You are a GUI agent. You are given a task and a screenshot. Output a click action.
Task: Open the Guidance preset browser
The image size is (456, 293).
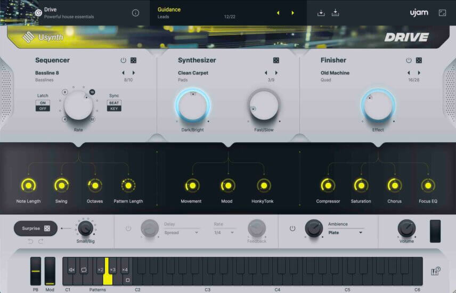coord(169,10)
